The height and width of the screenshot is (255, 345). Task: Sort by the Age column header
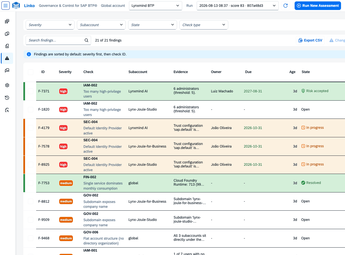pyautogui.click(x=292, y=72)
